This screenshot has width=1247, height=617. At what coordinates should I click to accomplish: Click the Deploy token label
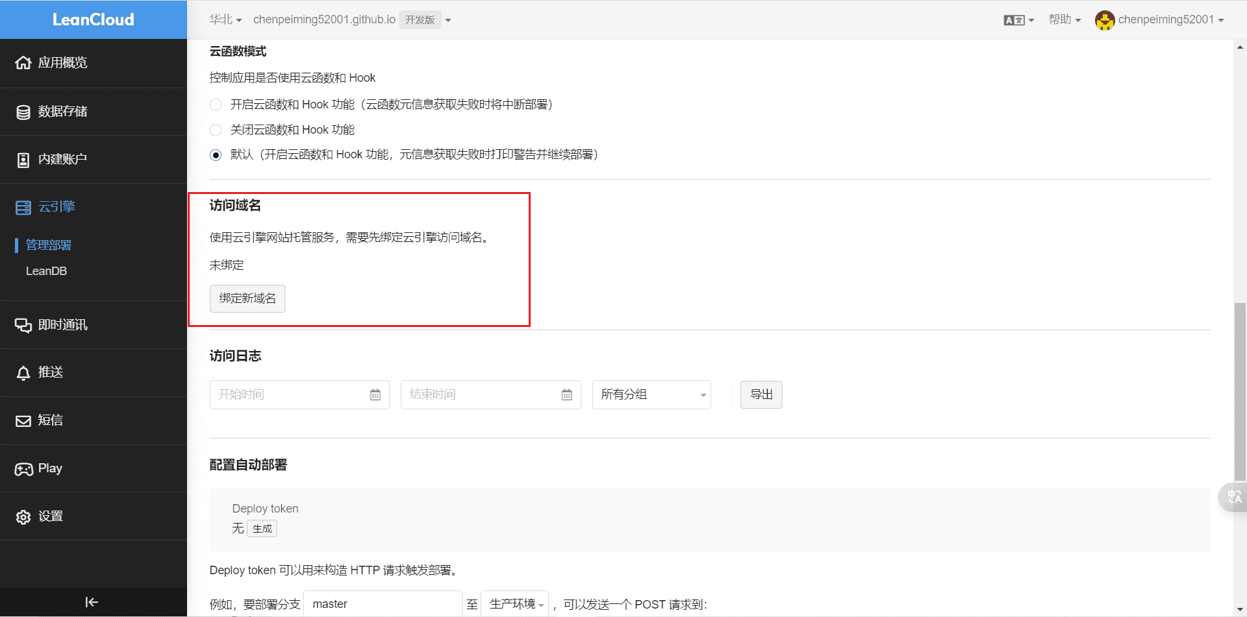point(265,509)
